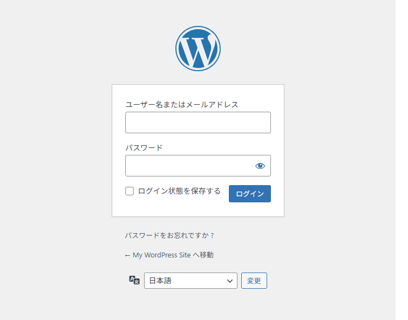Focus the パスワード input field

tap(189, 166)
